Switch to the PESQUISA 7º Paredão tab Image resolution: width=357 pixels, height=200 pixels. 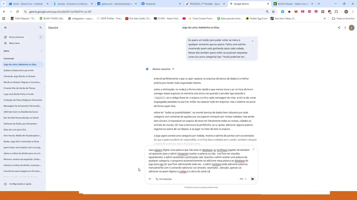[205, 4]
